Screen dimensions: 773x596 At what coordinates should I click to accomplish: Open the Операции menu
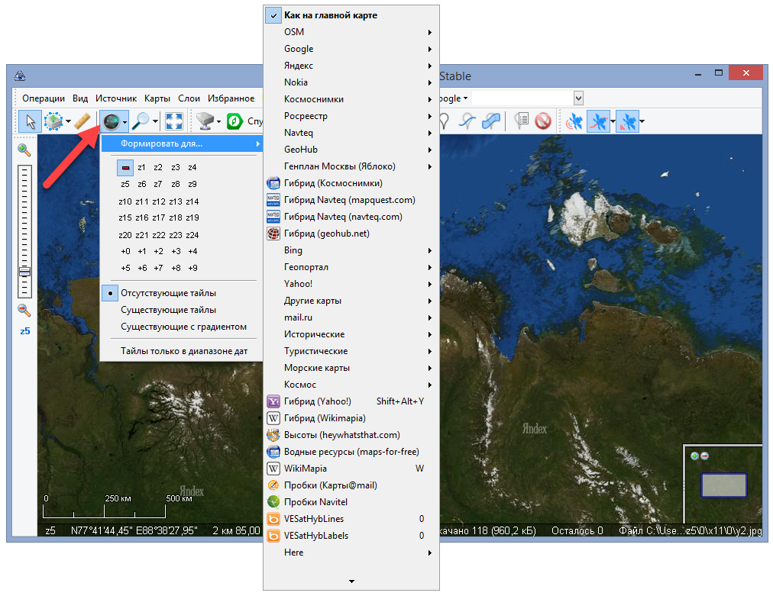44,98
